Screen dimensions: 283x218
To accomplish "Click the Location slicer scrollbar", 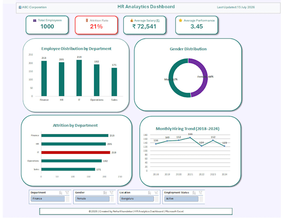I will pyautogui.click(x=156, y=199).
